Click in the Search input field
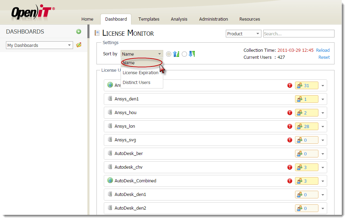This screenshot has height=218, width=345. point(299,34)
